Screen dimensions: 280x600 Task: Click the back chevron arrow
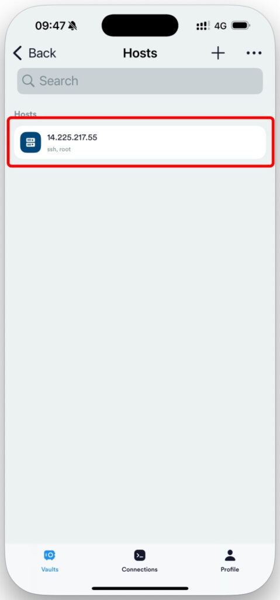click(x=18, y=53)
